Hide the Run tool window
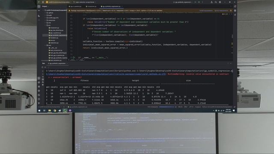 tap(231, 63)
